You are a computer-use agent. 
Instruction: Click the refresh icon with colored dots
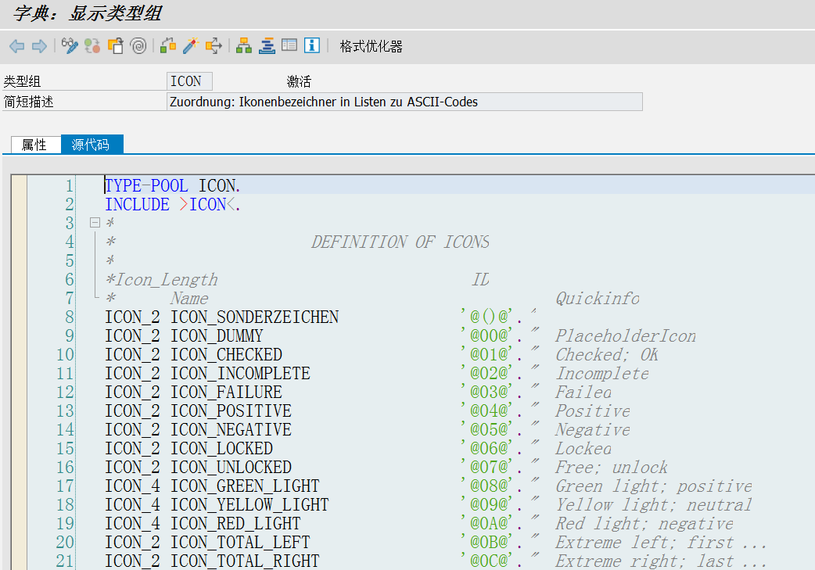click(92, 45)
